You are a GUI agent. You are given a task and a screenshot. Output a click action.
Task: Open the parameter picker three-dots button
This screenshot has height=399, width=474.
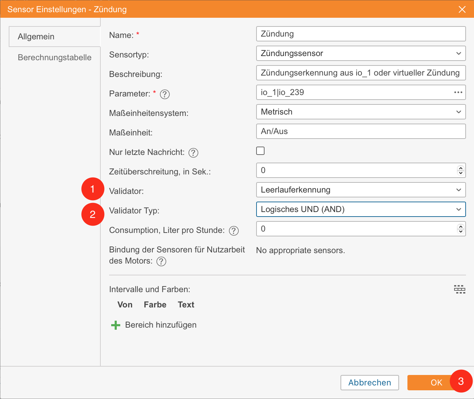point(458,92)
